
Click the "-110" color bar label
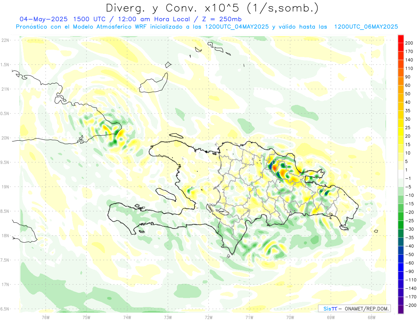point(410,280)
